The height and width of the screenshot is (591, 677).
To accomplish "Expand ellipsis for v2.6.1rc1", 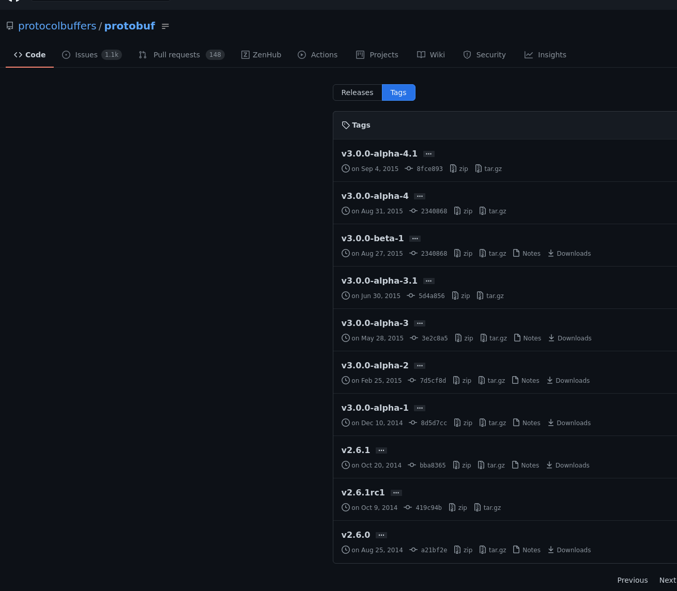I will pos(396,493).
